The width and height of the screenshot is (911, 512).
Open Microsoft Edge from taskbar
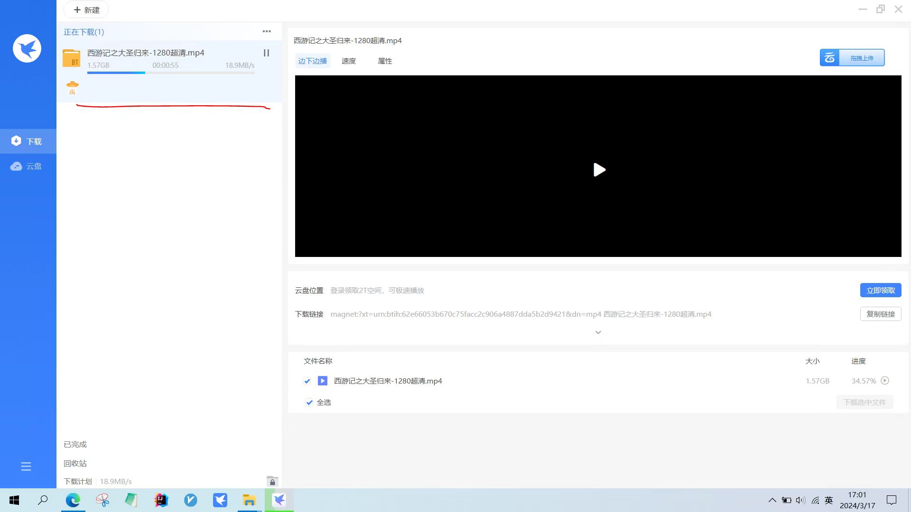coord(73,500)
